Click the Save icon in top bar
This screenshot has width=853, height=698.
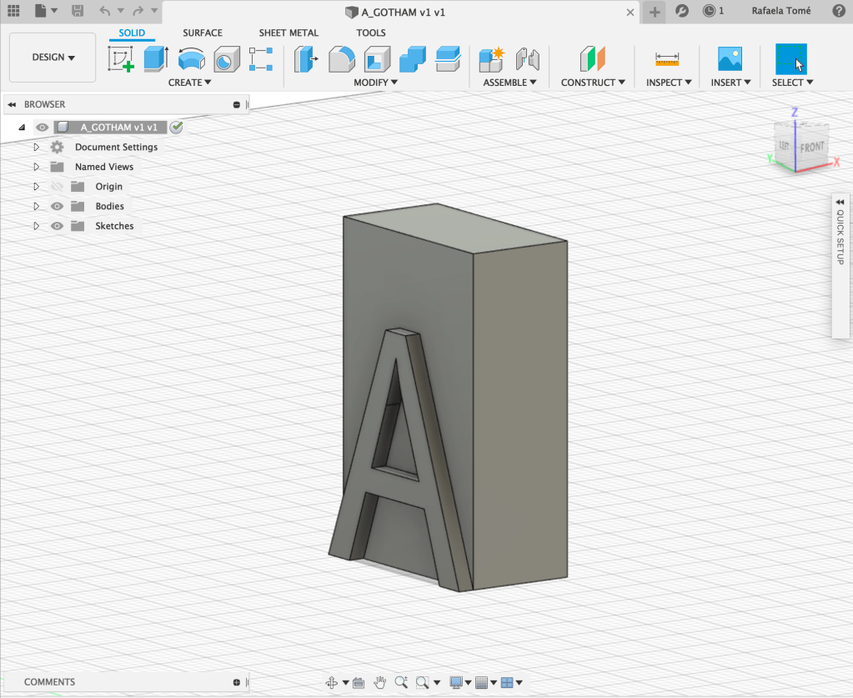click(x=78, y=11)
